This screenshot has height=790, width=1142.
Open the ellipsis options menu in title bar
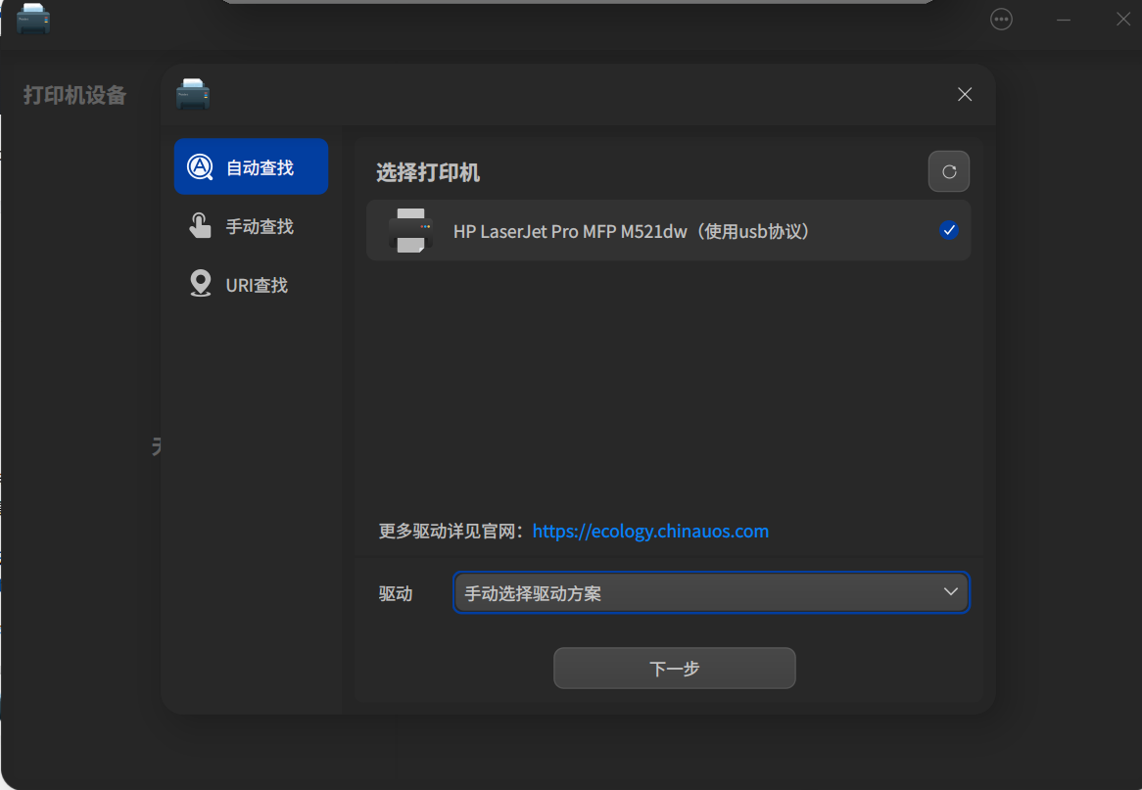(1001, 19)
